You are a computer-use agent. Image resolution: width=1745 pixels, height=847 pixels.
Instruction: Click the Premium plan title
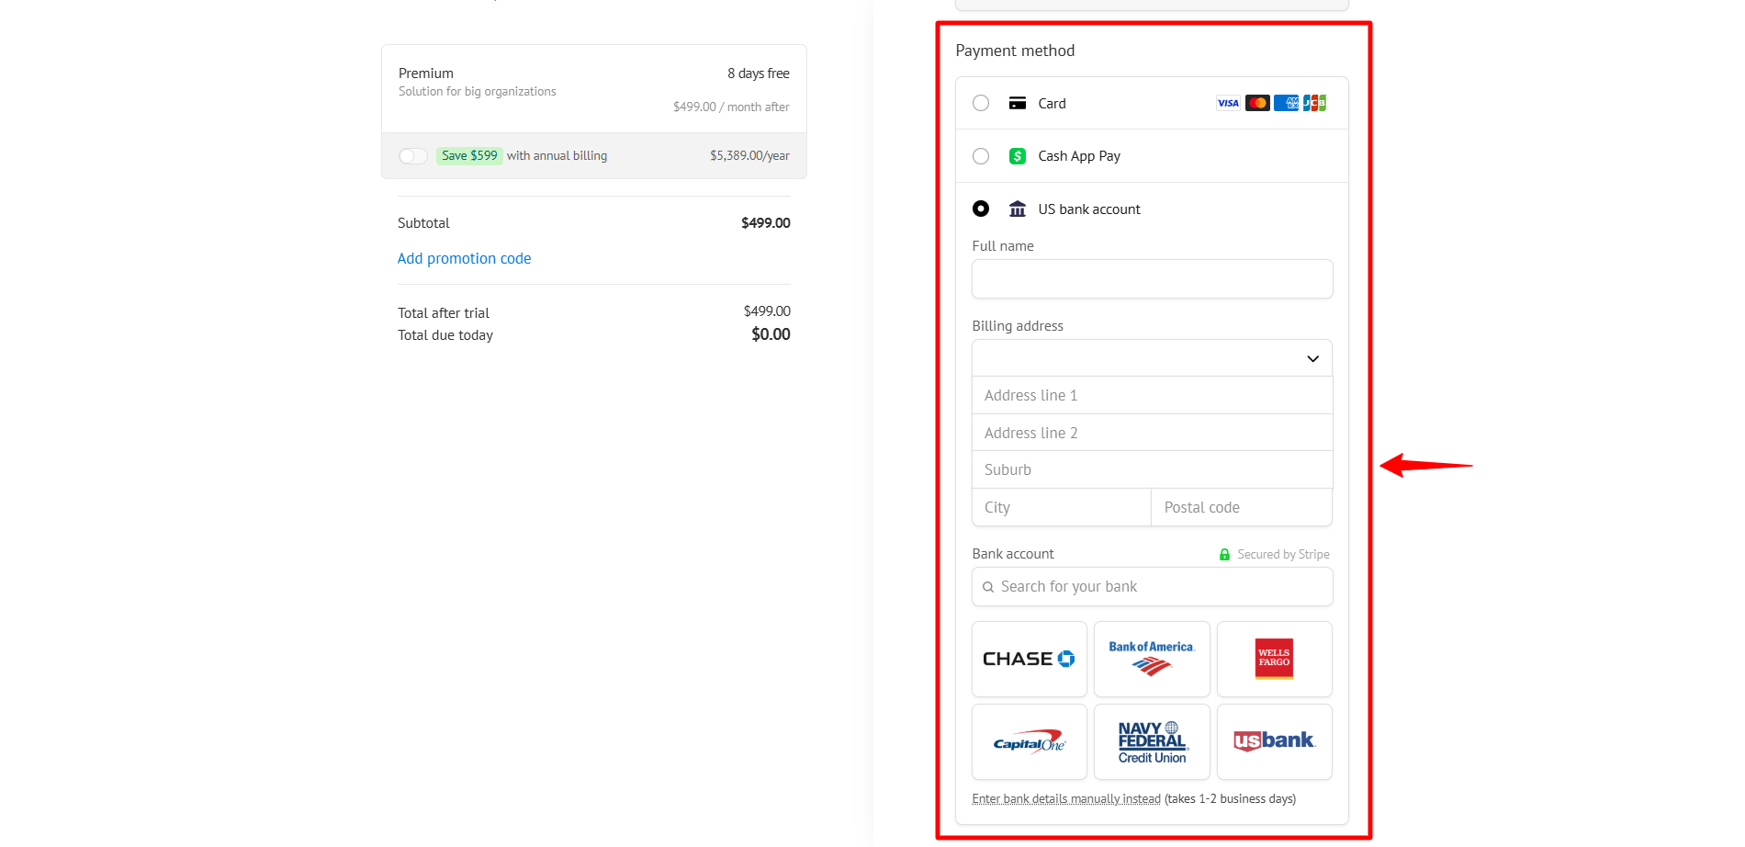[x=426, y=73]
